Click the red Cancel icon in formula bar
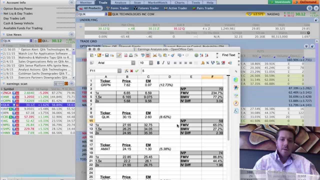320x180 pixels. pyautogui.click(x=132, y=71)
